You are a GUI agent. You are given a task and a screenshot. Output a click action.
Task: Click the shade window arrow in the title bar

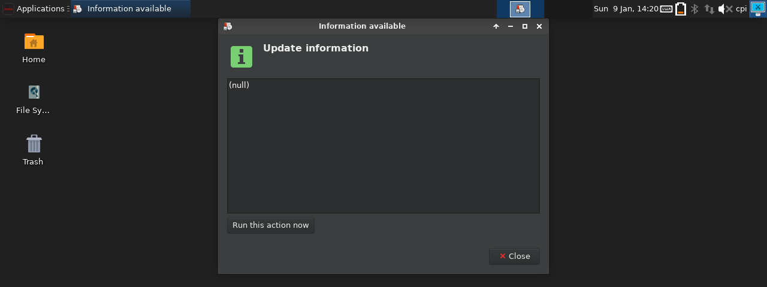click(496, 26)
